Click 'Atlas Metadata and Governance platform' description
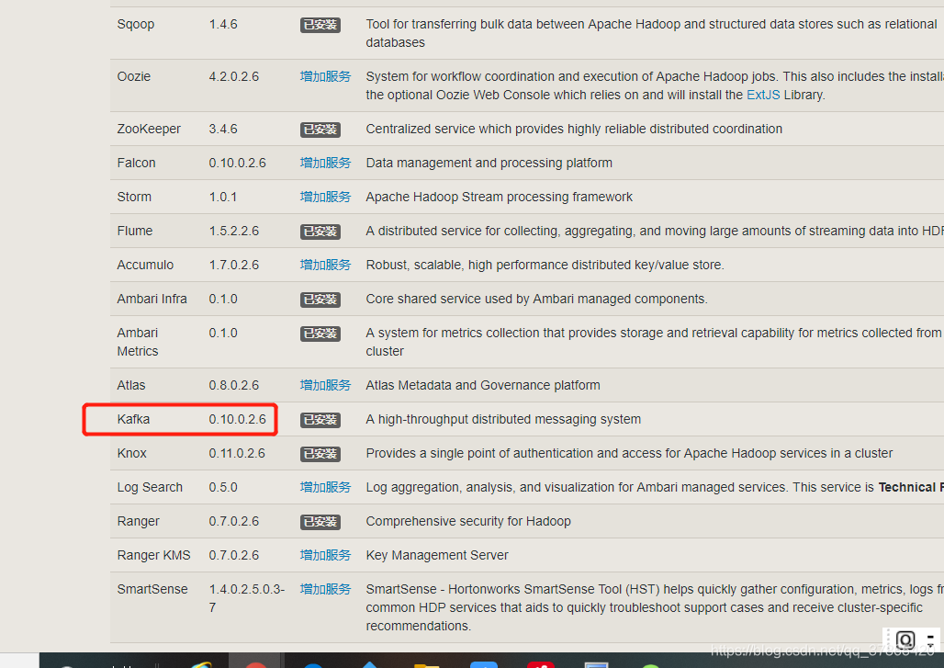The image size is (944, 668). [x=483, y=386]
